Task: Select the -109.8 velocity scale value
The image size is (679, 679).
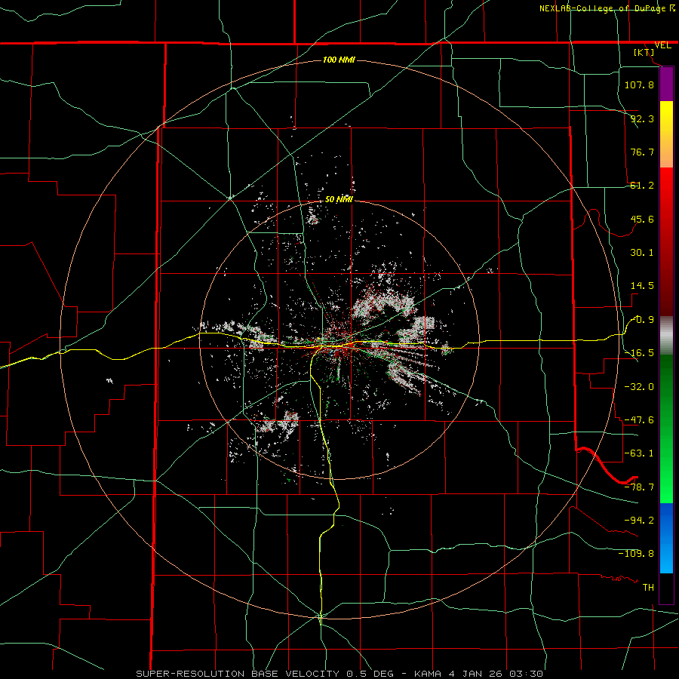Action: (x=636, y=554)
